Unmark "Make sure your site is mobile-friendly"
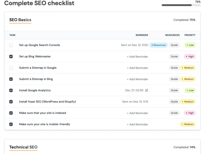Screen dimensions: 205x154 [11, 124]
